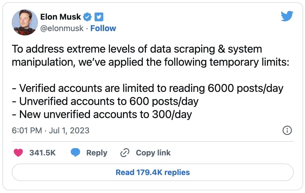Image resolution: width=305 pixels, height=193 pixels.
Task: Like the tweet with the heart icon
Action: (19, 153)
